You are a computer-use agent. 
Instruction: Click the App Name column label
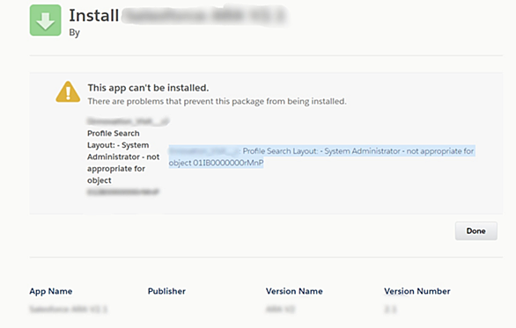[51, 291]
